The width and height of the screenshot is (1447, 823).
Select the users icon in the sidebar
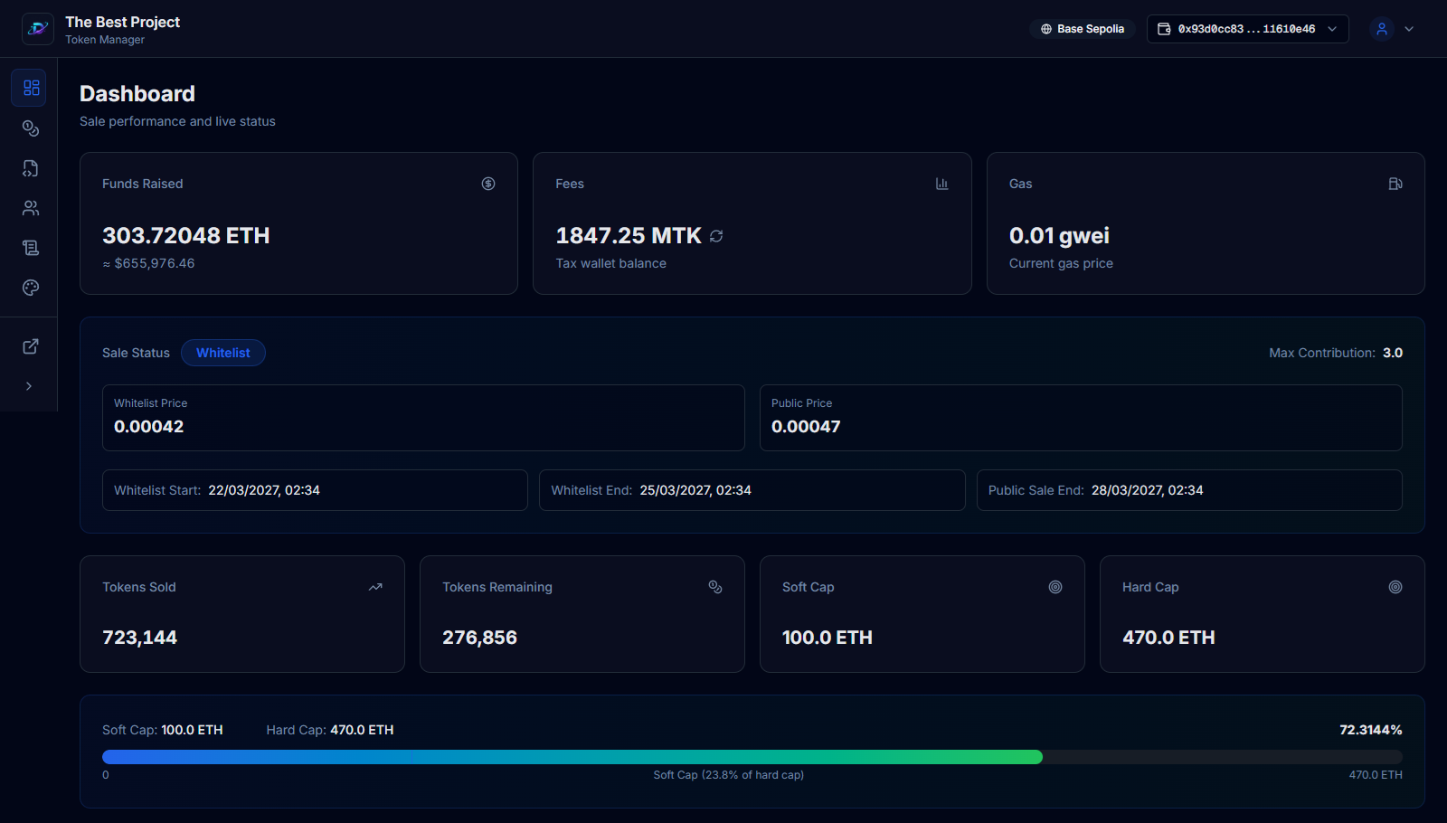click(x=31, y=208)
